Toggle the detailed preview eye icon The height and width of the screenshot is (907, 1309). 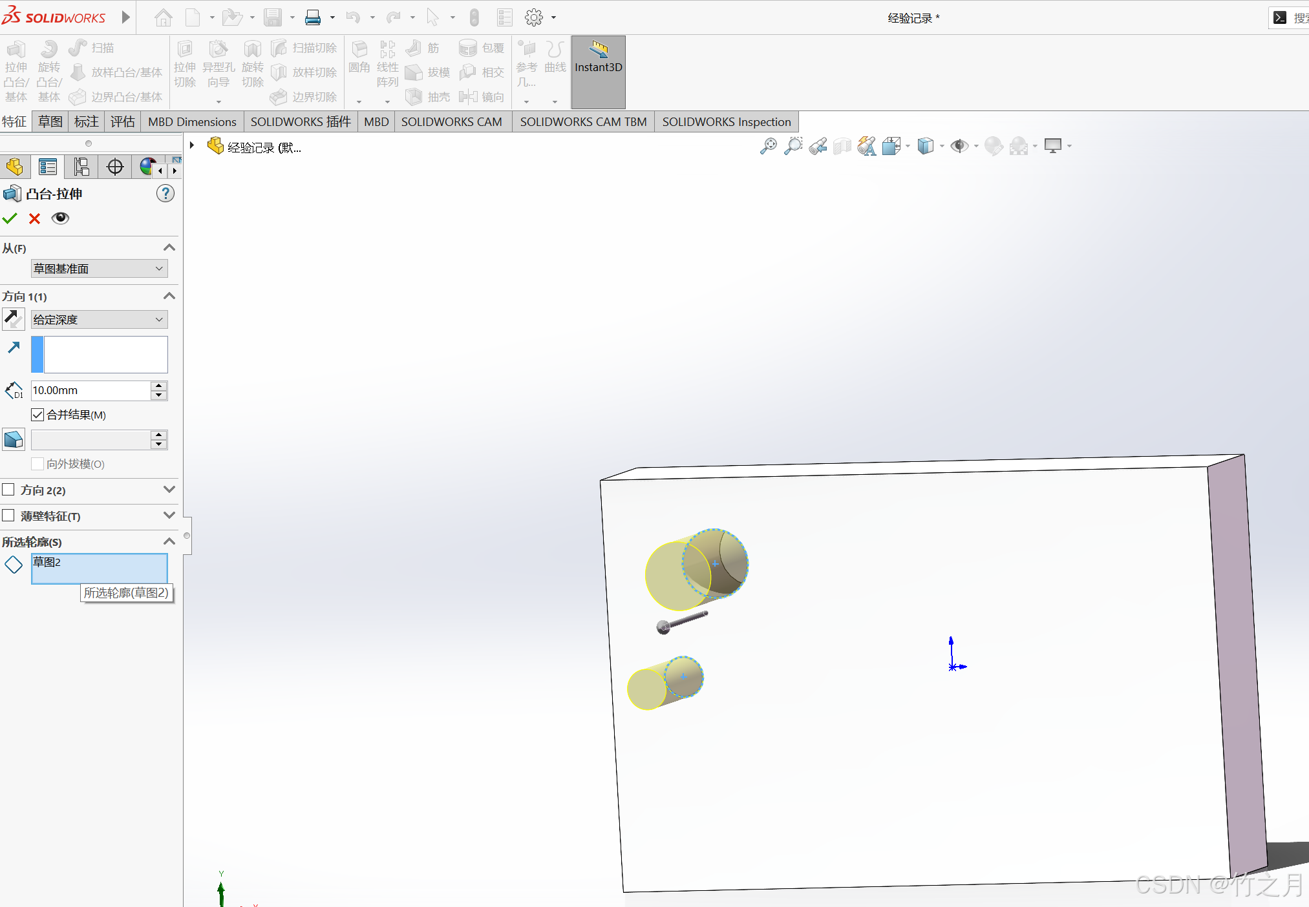(x=60, y=218)
